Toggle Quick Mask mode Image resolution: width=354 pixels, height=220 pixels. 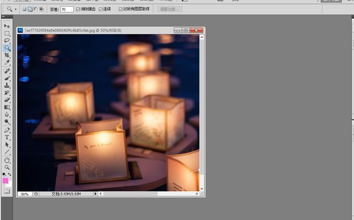[6, 191]
